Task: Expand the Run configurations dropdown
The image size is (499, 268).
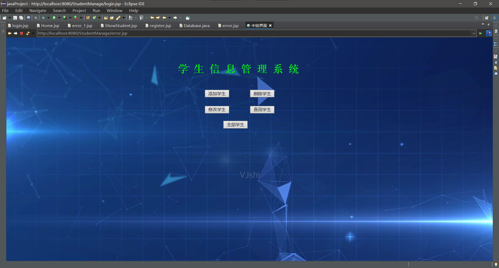Action: (59, 18)
